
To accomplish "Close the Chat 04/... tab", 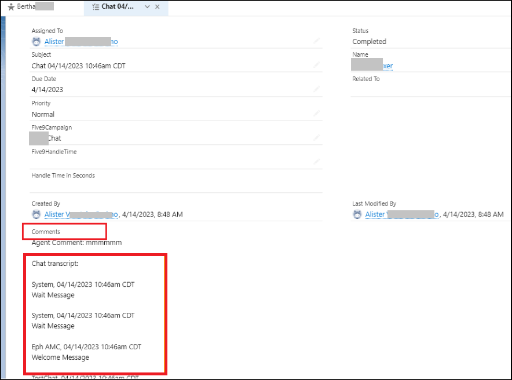I will (158, 6).
